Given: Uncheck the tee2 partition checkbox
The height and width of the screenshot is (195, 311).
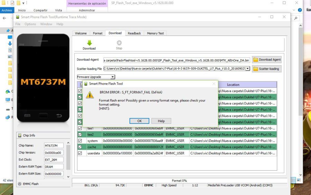Looking at the screenshot, I should point(80,134).
